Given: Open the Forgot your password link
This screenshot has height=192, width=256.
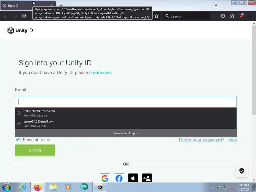Looking at the screenshot, I should (201, 140).
